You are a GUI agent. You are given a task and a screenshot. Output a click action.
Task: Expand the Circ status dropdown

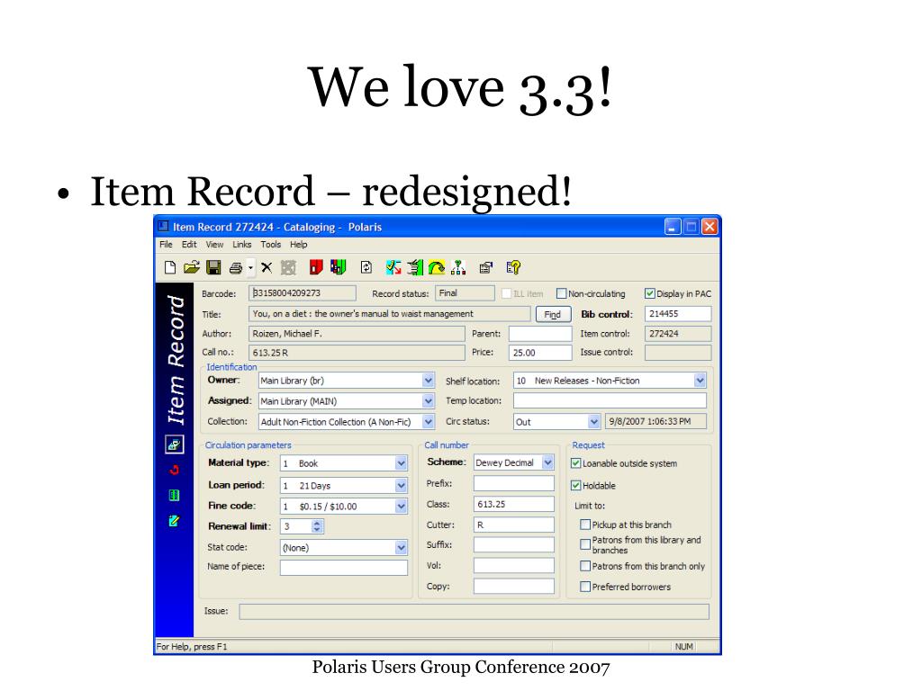[594, 422]
